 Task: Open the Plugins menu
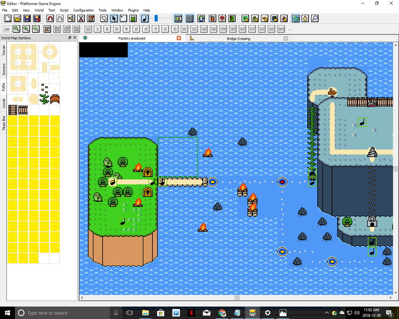pyautogui.click(x=133, y=10)
